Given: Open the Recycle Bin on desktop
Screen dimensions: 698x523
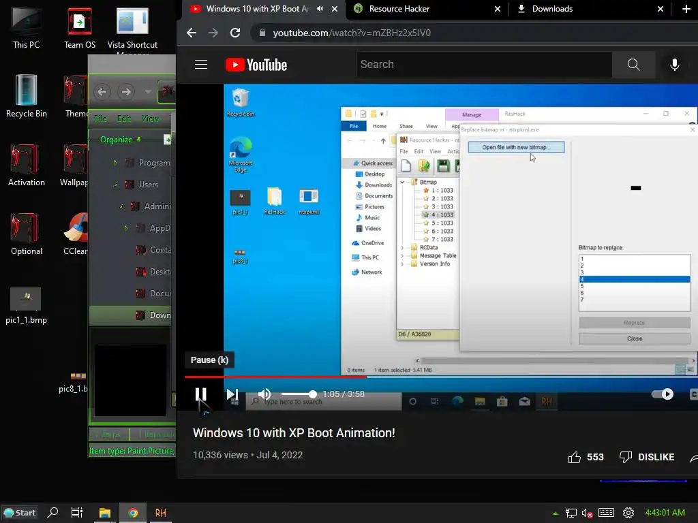Looking at the screenshot, I should pyautogui.click(x=27, y=95).
